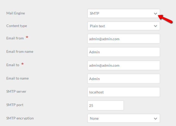Click the Mail Engine label text
This screenshot has width=176, height=126.
click(x=17, y=13)
